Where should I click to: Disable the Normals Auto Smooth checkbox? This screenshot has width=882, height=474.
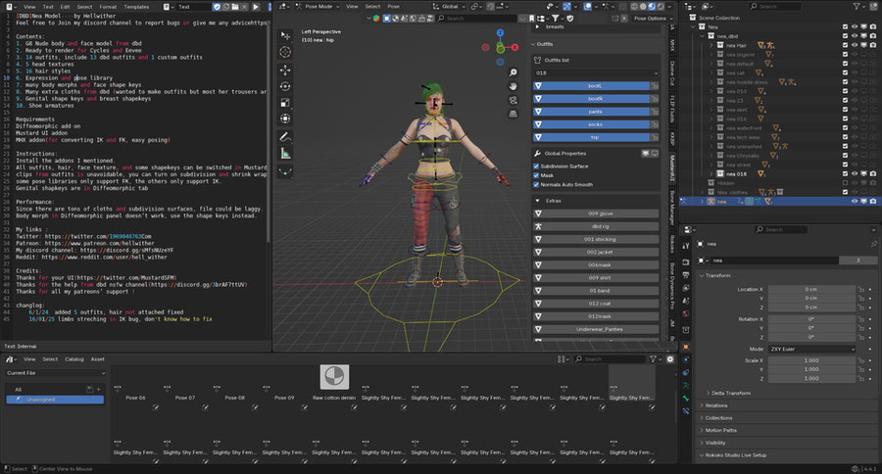pos(537,184)
